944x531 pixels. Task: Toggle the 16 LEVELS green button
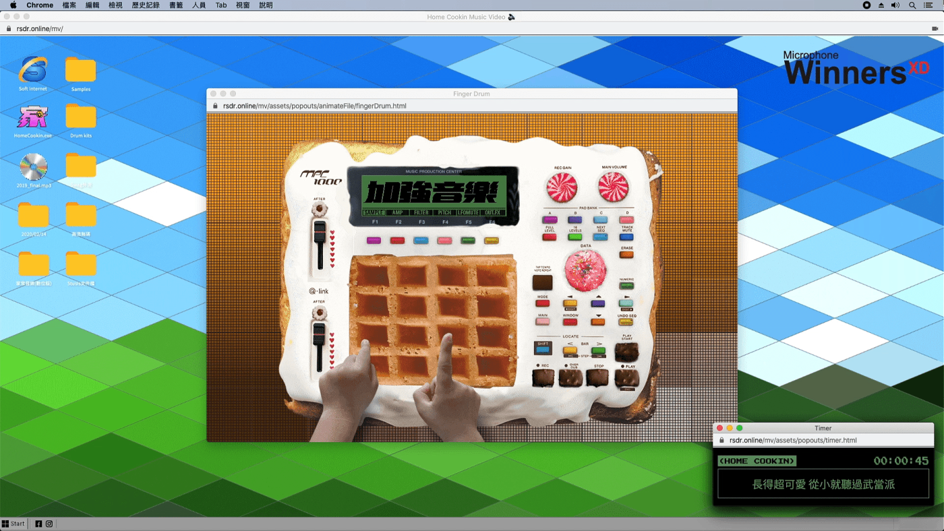[575, 237]
